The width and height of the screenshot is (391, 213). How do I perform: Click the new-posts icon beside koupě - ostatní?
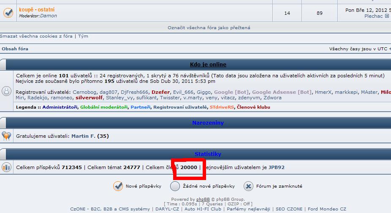pyautogui.click(x=8, y=13)
